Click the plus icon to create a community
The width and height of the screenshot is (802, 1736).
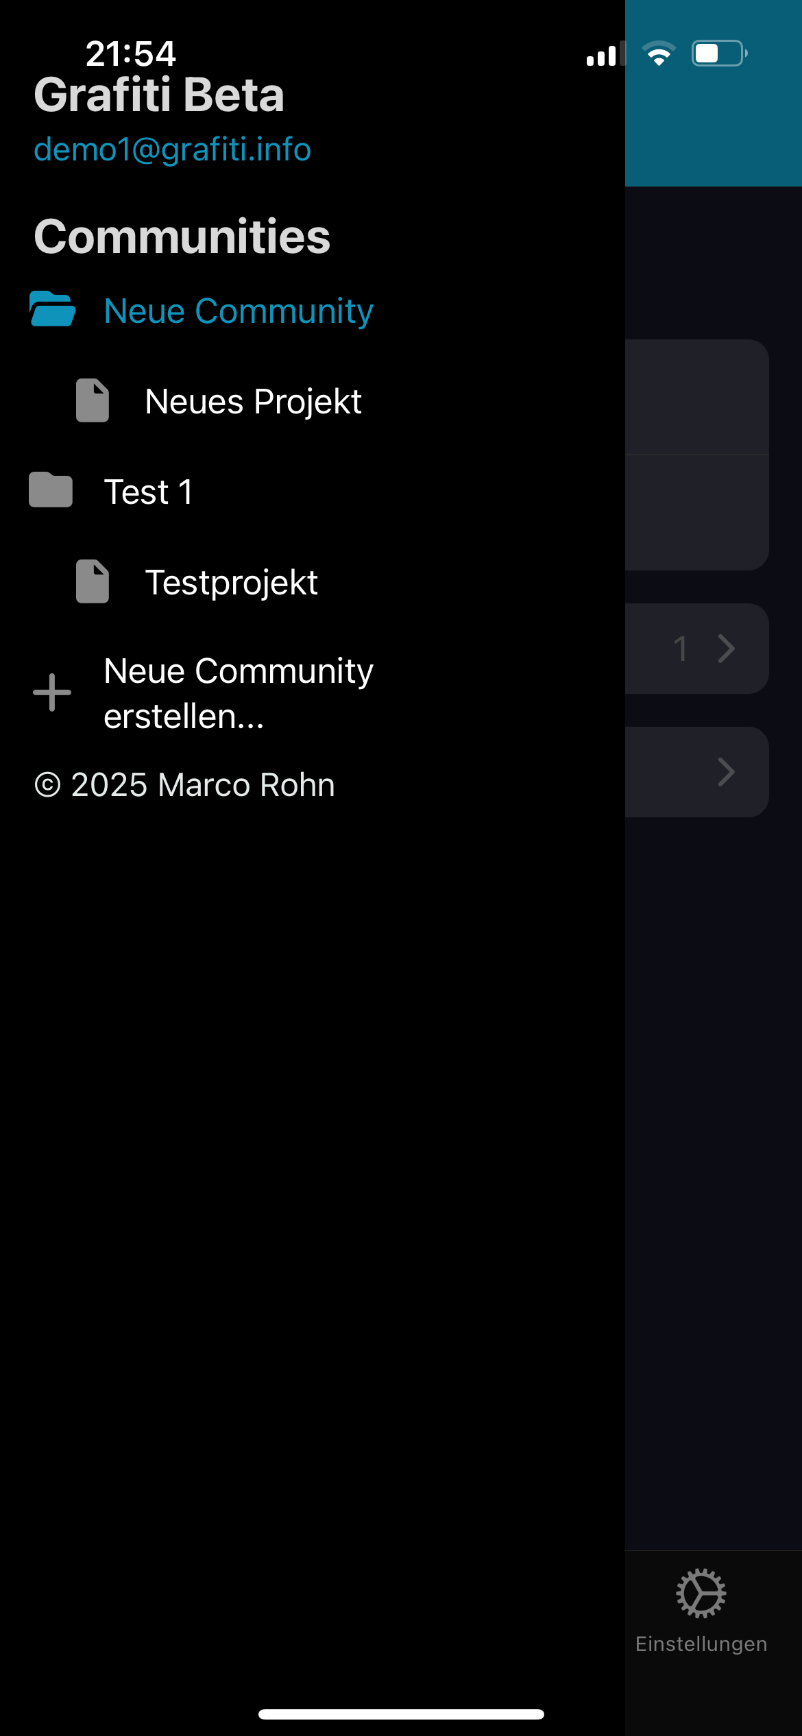(x=52, y=692)
